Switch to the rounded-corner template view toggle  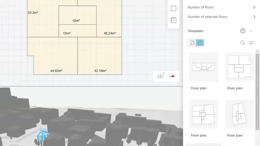pyautogui.click(x=192, y=43)
